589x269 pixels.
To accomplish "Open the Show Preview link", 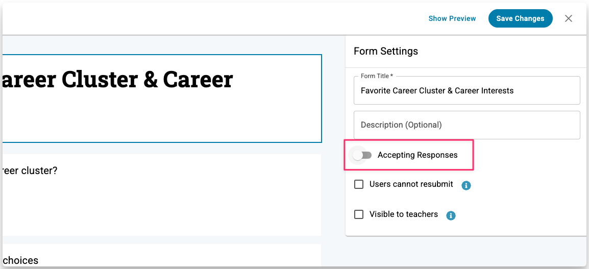I will tap(452, 18).
